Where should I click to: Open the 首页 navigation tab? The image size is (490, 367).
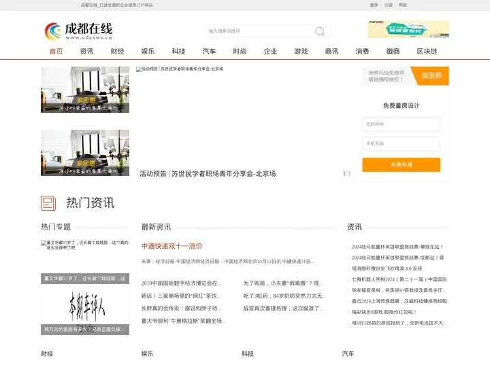click(x=56, y=52)
